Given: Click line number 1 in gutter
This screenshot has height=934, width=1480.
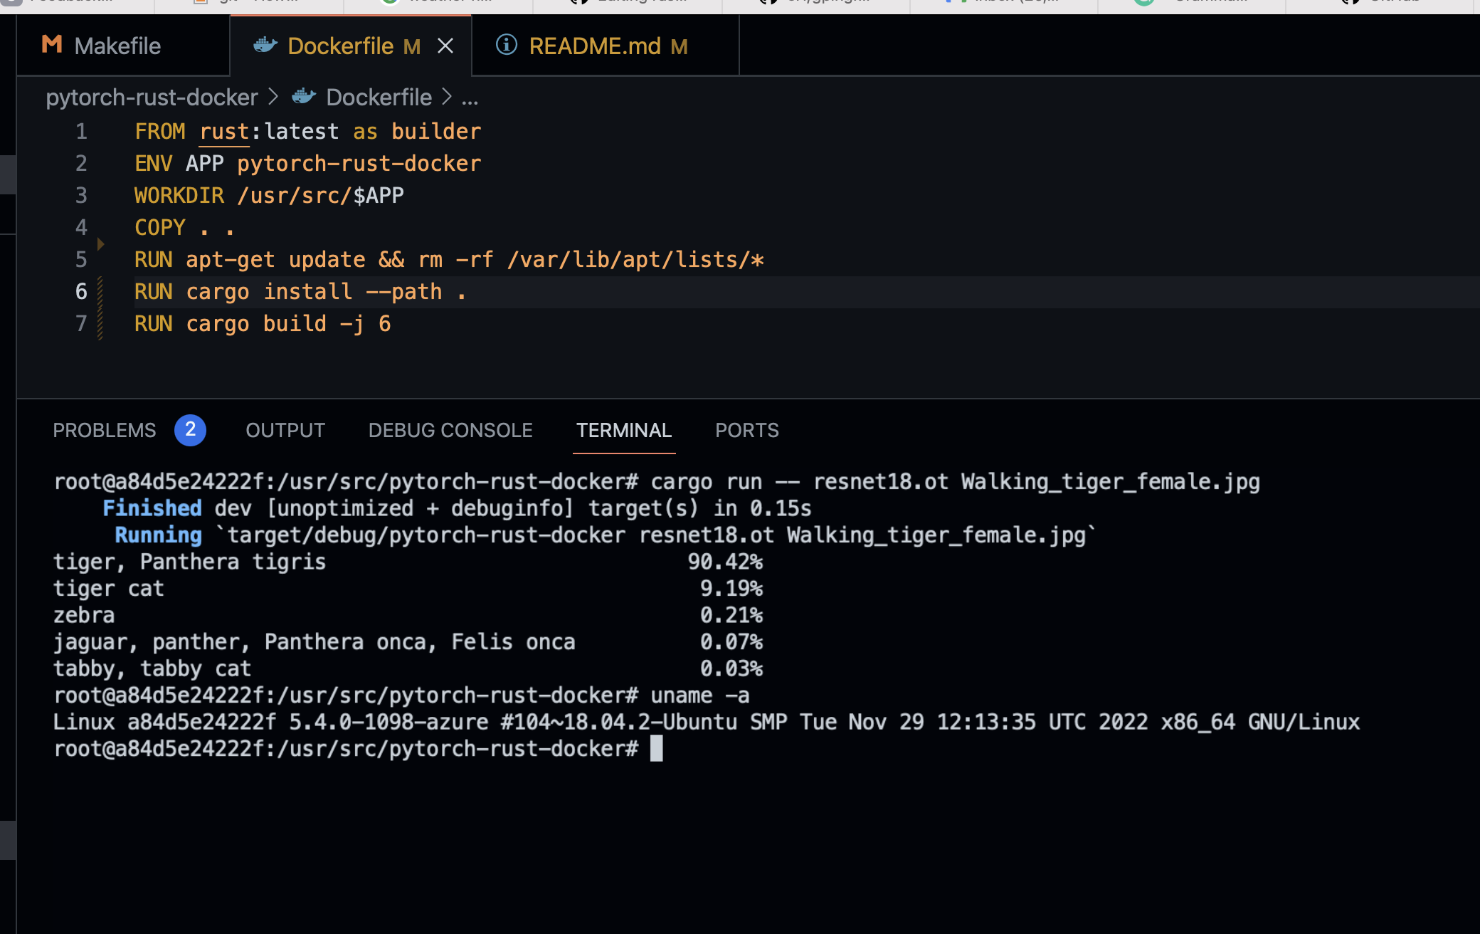Looking at the screenshot, I should [81, 132].
